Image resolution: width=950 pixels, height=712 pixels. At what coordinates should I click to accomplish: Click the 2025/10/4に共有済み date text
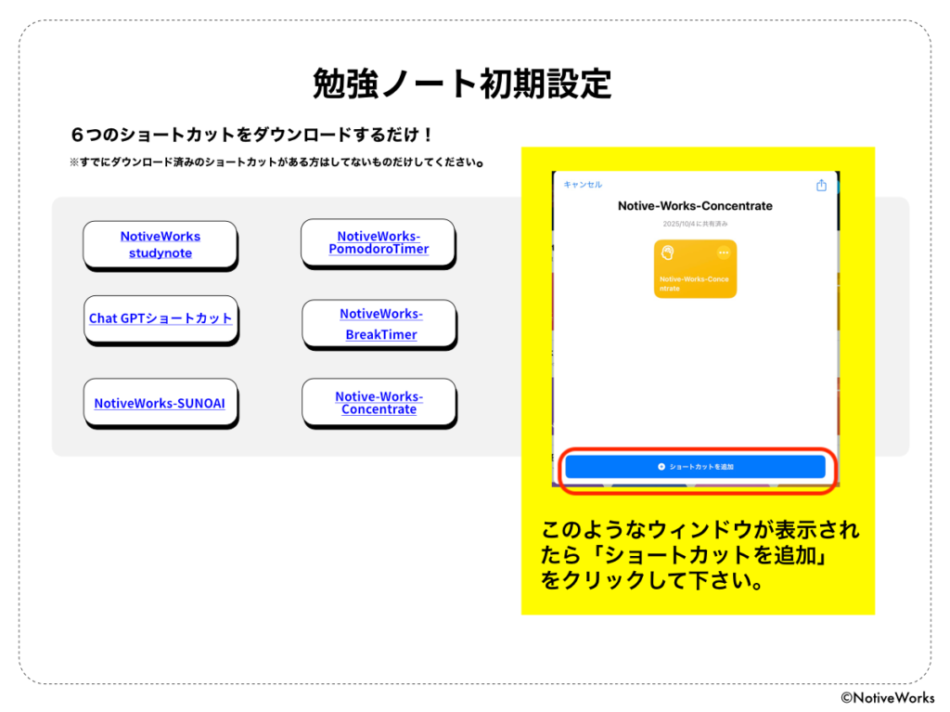tap(695, 225)
